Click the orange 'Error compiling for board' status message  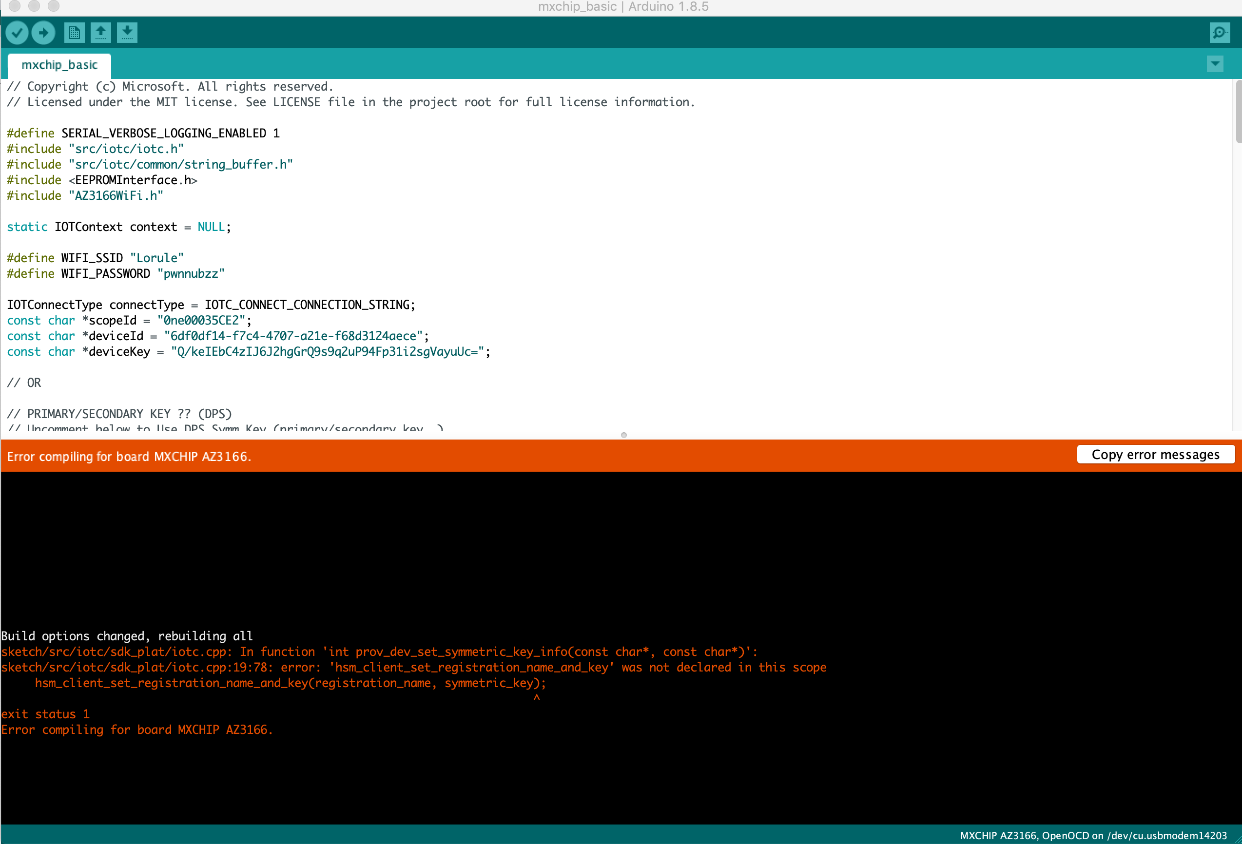(129, 456)
